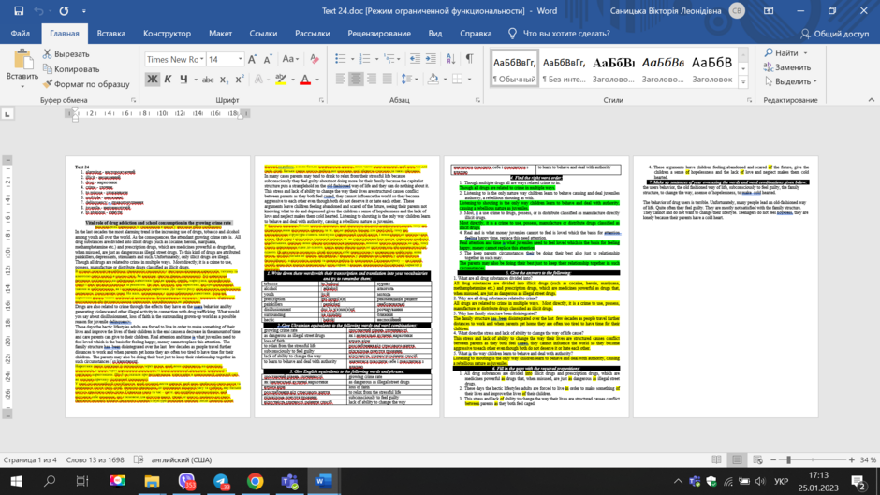Sort the selected text alphabetically
The width and height of the screenshot is (880, 495).
pos(450,59)
